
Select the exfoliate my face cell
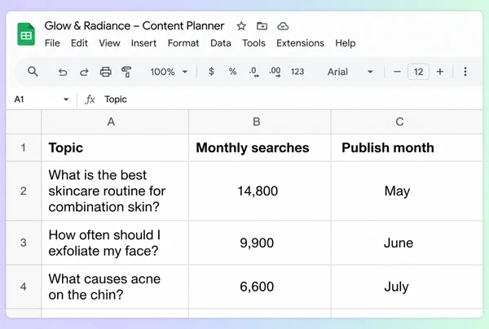tap(115, 243)
